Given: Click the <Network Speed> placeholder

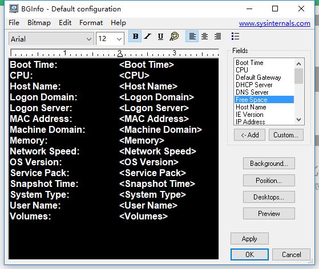Looking at the screenshot, I should (x=158, y=151).
